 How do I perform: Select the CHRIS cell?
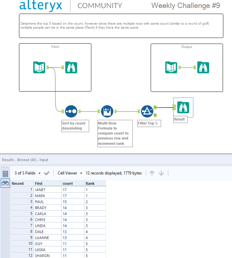[47, 220]
